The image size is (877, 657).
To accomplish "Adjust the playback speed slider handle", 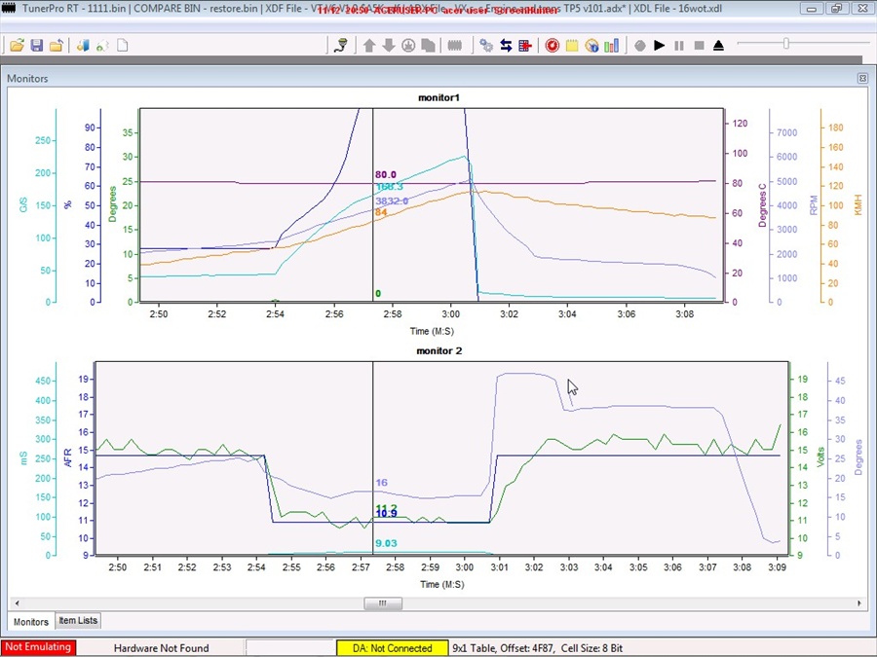I will click(x=785, y=44).
